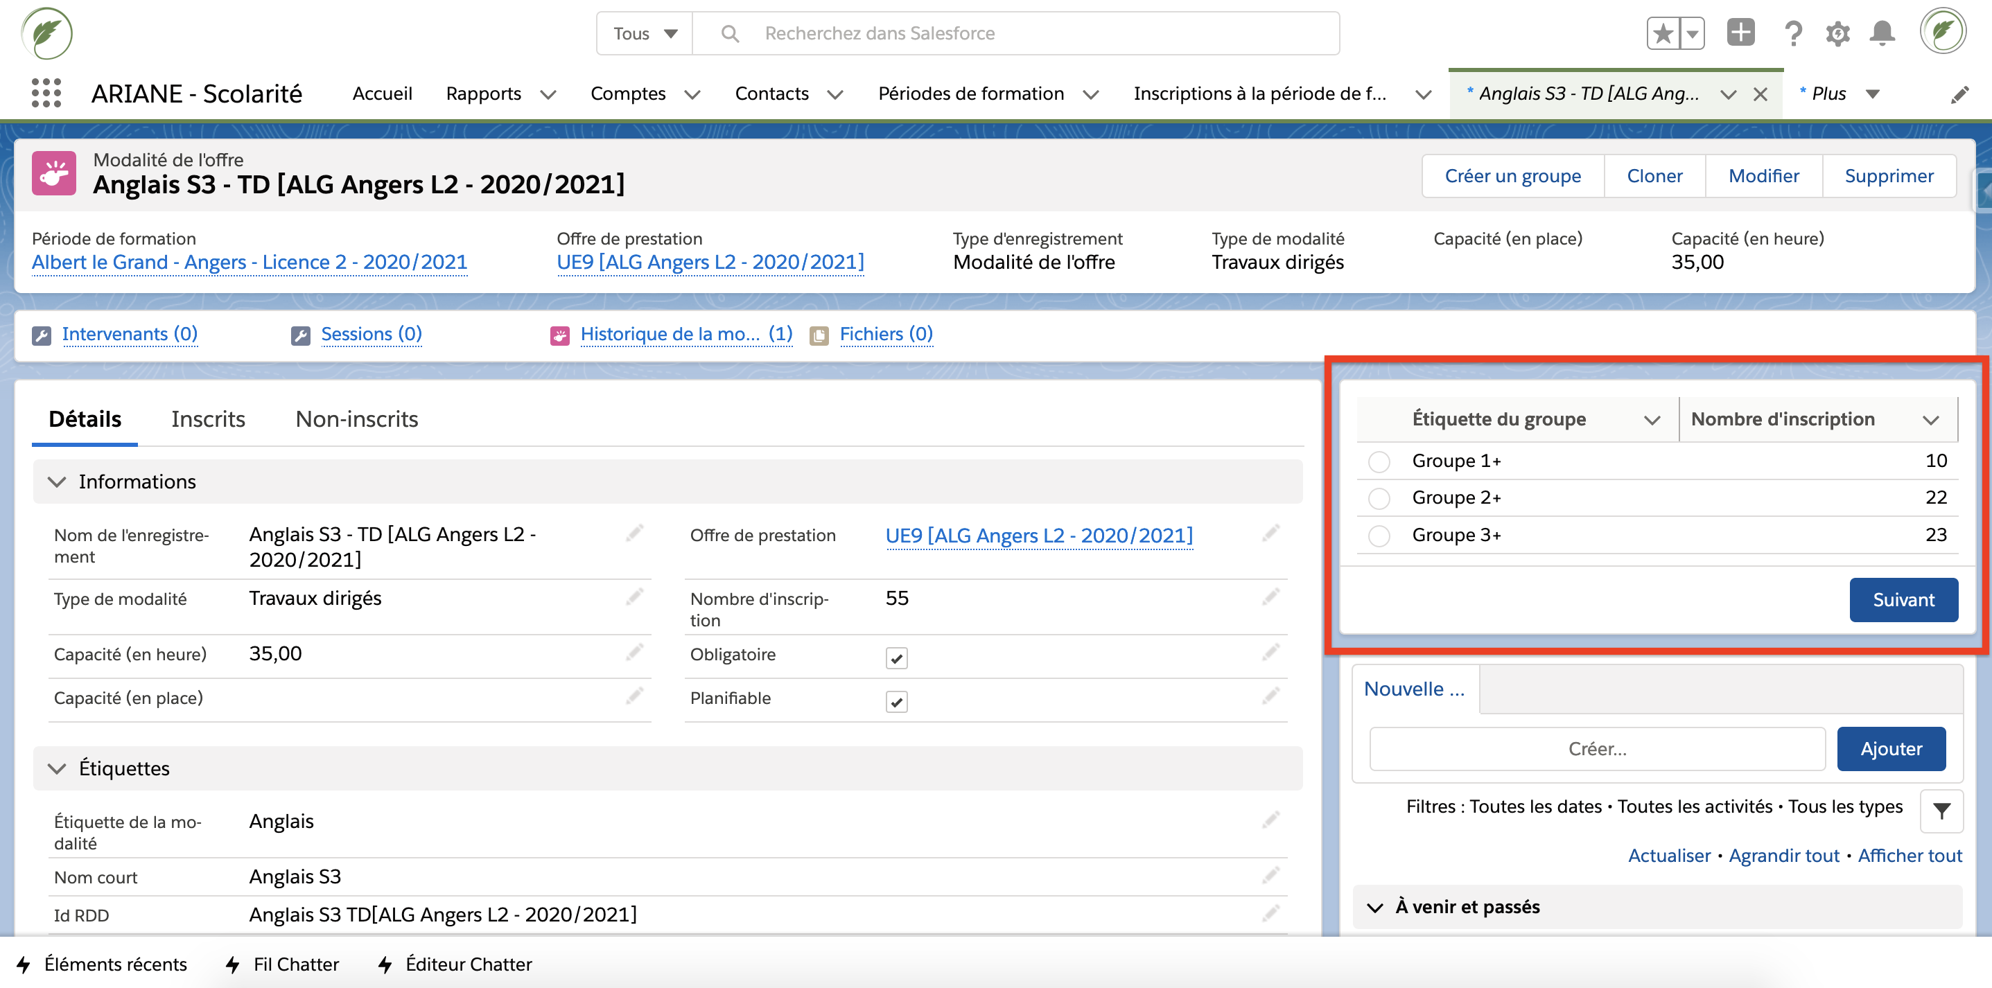Edit Type de modalité pencil icon
1992x988 pixels.
click(x=634, y=597)
